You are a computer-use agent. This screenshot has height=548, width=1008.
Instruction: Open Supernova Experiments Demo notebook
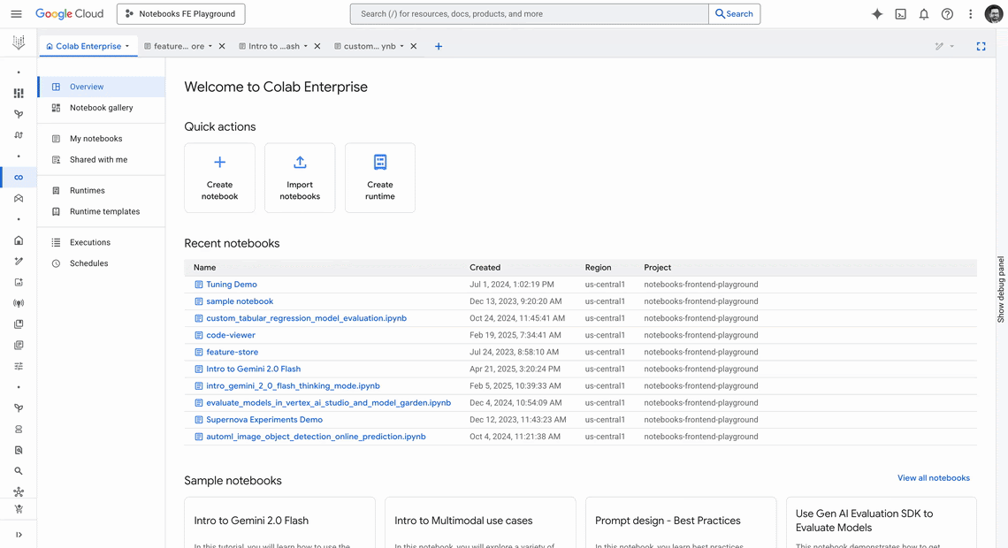(x=264, y=420)
